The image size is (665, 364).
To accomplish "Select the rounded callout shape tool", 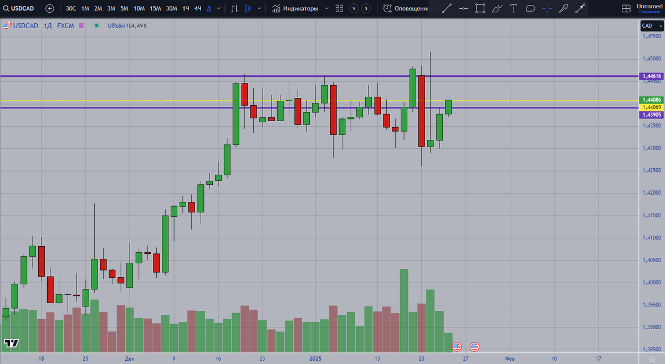I will pyautogui.click(x=530, y=8).
